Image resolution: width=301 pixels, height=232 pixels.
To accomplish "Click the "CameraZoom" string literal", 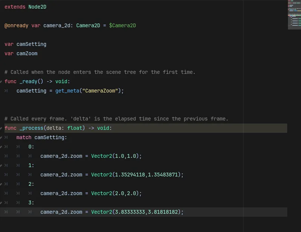I will tap(100, 91).
